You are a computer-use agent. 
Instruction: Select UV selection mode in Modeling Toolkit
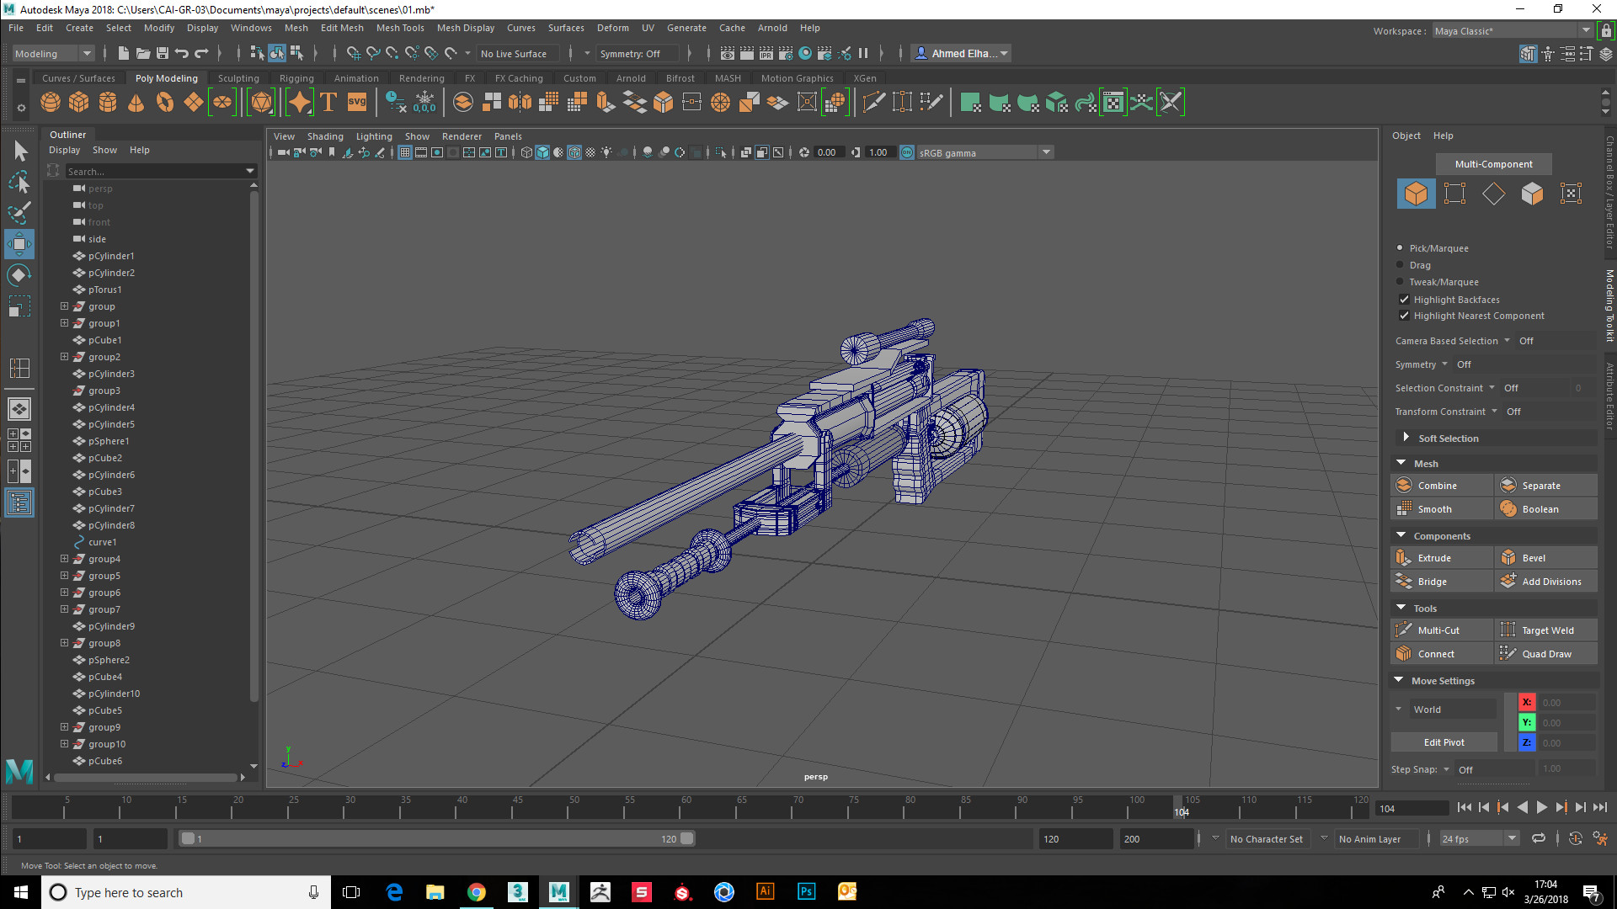1571,194
